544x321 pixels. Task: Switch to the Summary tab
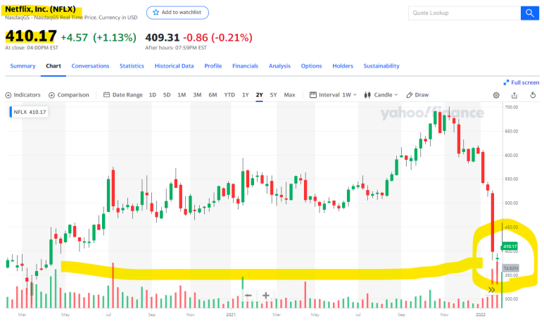23,66
